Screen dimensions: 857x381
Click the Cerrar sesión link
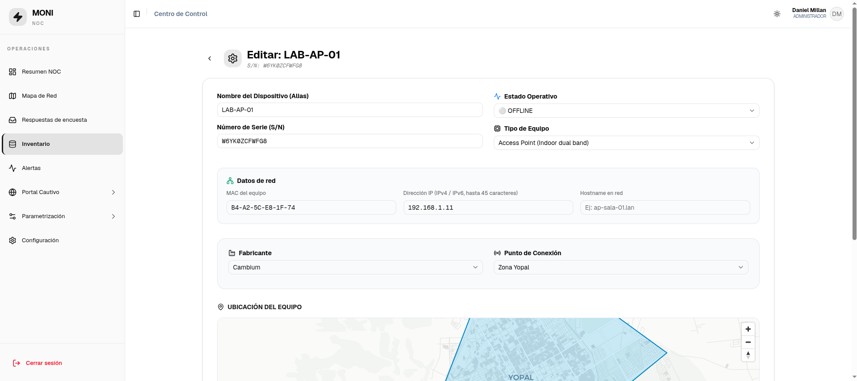point(44,363)
